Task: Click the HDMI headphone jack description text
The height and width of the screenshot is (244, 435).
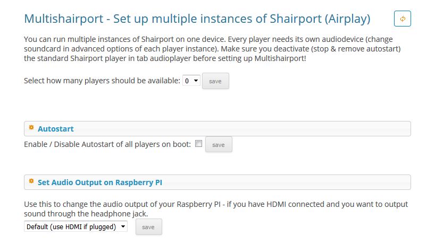Action: (216, 209)
